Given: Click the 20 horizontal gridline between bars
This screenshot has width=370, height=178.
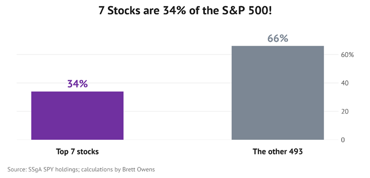Looking at the screenshot, I should [x=178, y=111].
